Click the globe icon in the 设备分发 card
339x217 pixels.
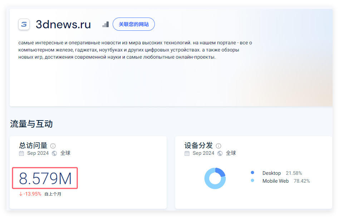[x=220, y=153]
